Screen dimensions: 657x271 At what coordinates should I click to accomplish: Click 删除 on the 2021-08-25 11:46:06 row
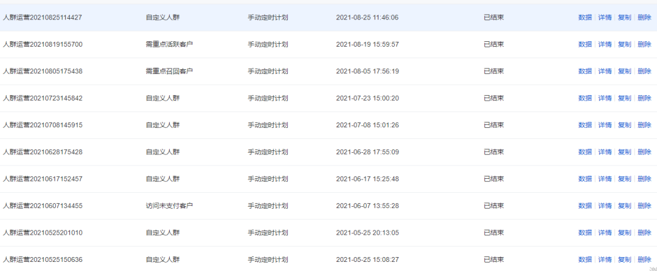coord(644,18)
